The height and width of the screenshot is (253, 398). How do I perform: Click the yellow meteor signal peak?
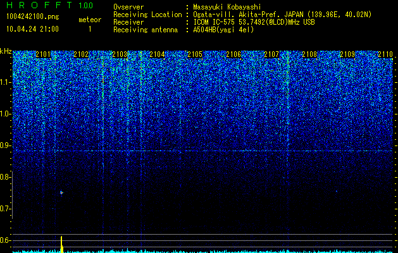61,244
